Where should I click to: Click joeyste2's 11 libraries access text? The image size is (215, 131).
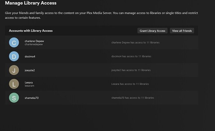[131, 70]
